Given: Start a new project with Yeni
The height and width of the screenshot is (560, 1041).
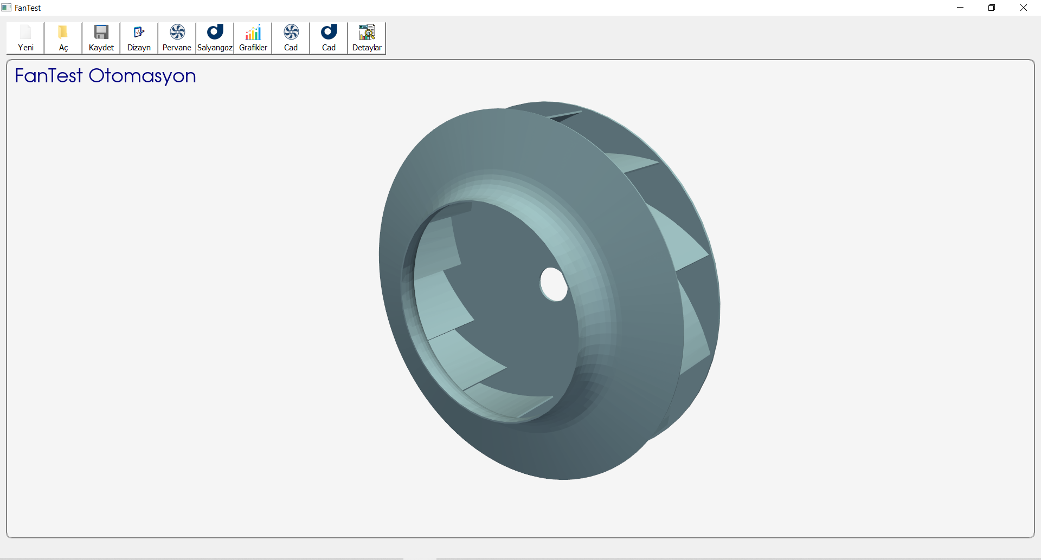Looking at the screenshot, I should point(25,37).
